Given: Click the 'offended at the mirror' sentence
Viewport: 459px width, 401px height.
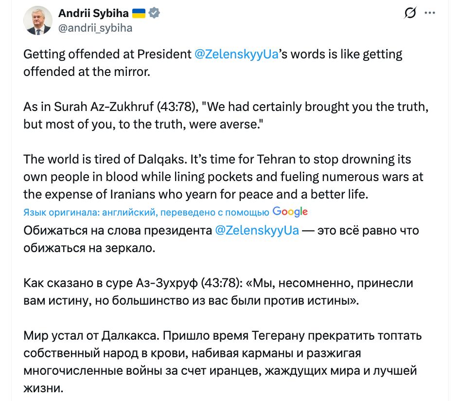Looking at the screenshot, I should 88,71.
